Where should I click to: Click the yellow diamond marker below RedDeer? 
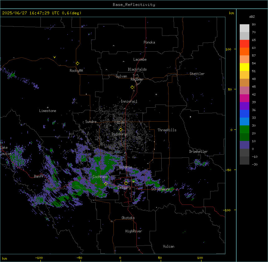pyautogui.click(x=132, y=87)
